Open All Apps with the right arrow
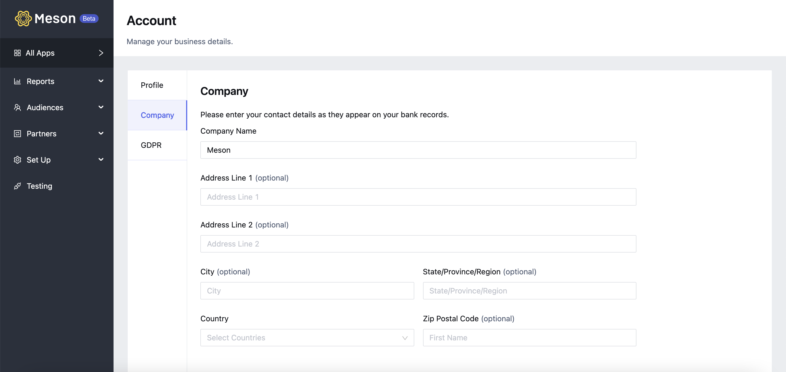Image resolution: width=786 pixels, height=372 pixels. (101, 53)
